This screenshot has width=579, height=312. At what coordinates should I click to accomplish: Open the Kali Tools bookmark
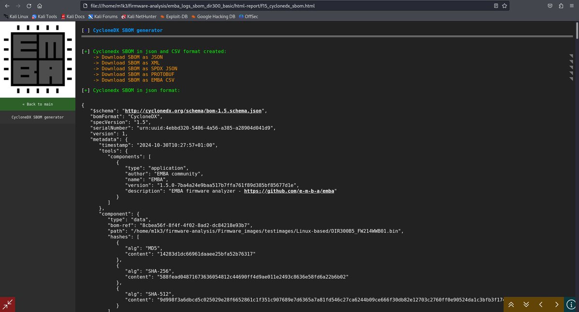pos(44,16)
